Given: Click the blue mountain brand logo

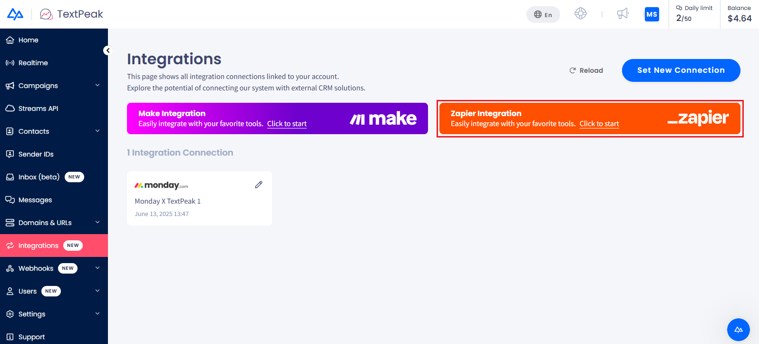Looking at the screenshot, I should point(15,14).
